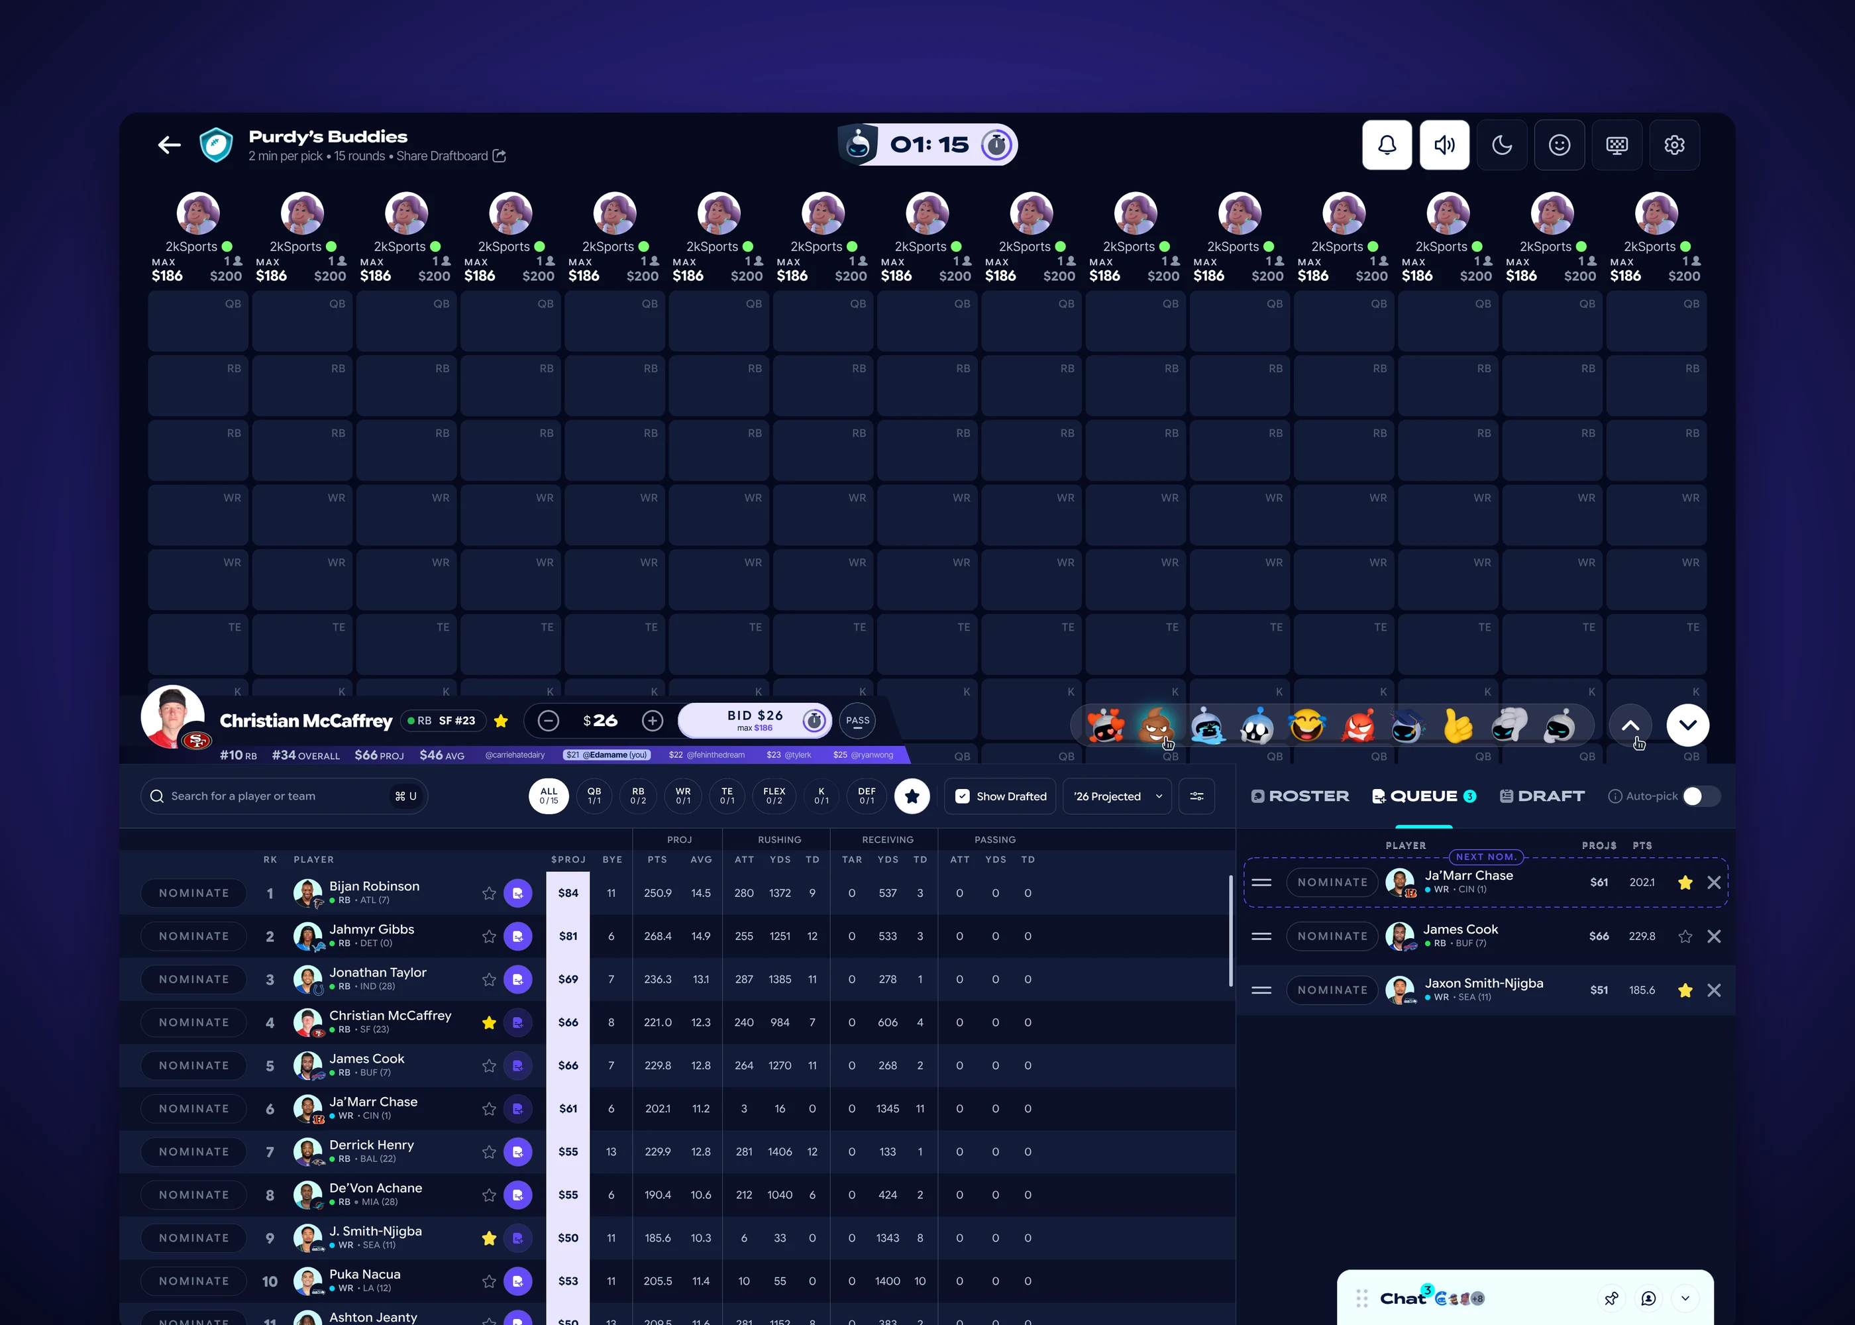Open the draftboard display icon
Screen dimensions: 1855x1325
pos(1616,145)
